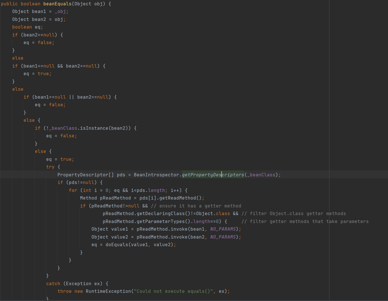
Task: Click the RuntimeException class name
Action: (108, 291)
